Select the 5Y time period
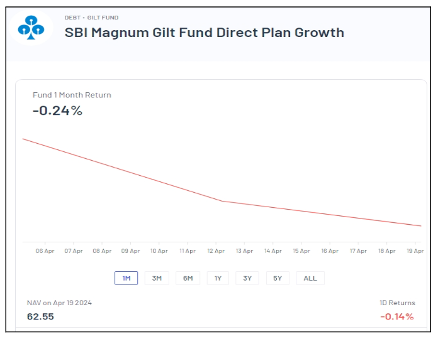This screenshot has width=438, height=339. tap(278, 278)
